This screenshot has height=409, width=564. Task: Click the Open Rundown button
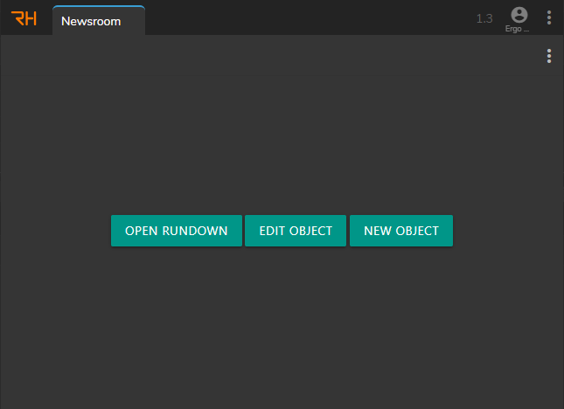[x=177, y=231]
